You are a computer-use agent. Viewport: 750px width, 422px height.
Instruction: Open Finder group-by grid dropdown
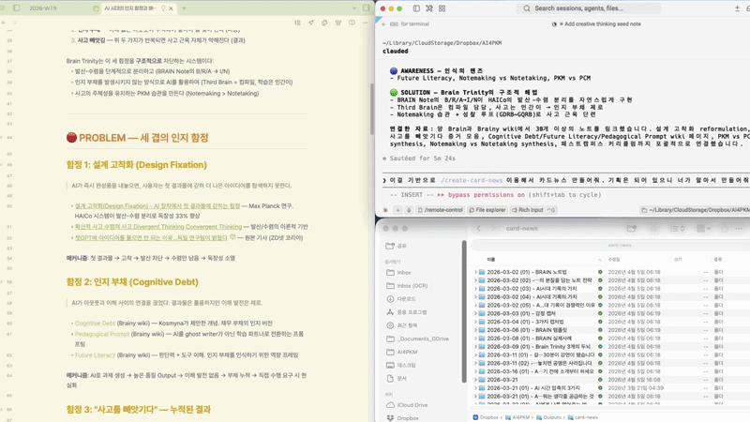(704, 229)
